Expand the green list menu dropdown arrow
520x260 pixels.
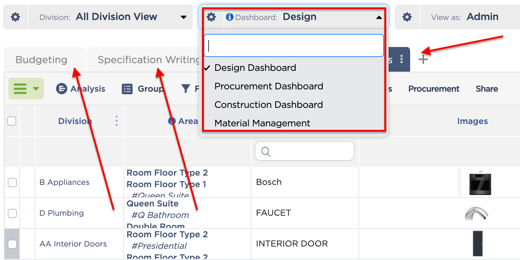coord(36,89)
